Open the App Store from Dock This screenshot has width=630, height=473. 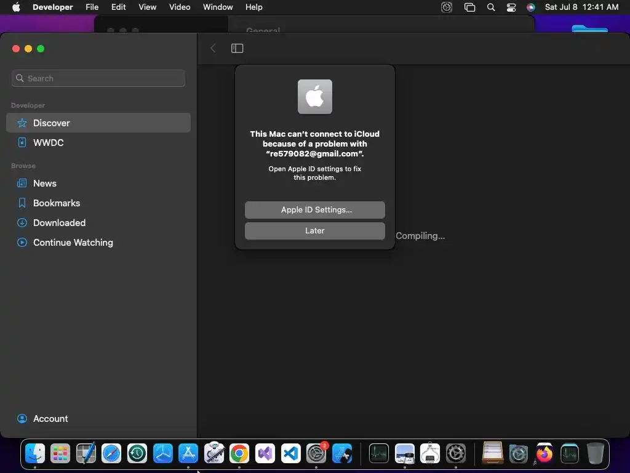188,453
